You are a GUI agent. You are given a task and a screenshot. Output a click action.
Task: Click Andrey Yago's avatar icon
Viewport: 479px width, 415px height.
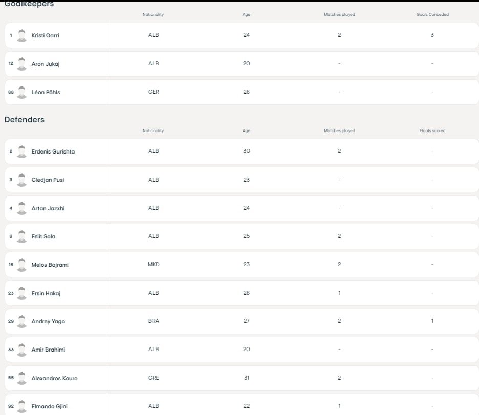[x=21, y=321]
